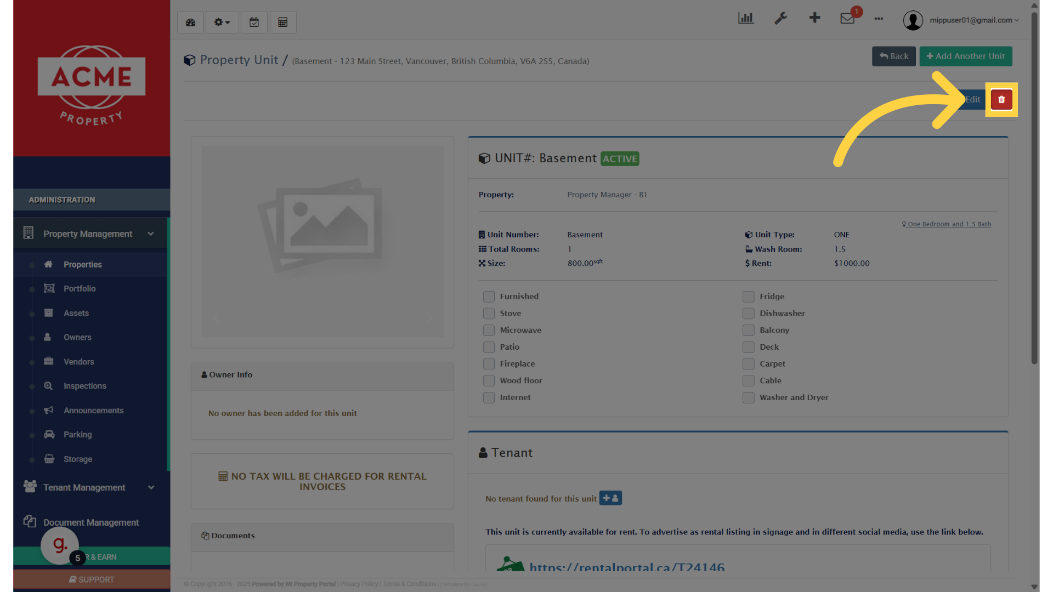The height and width of the screenshot is (592, 1053).
Task: Click the Document Management files icon
Action: click(x=30, y=521)
